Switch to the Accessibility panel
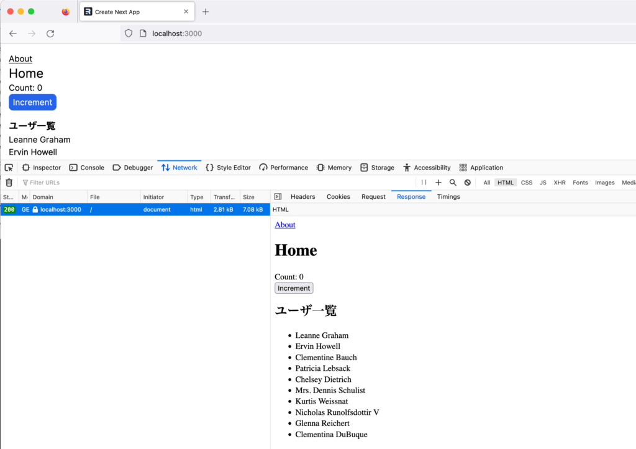This screenshot has width=636, height=449. [427, 168]
